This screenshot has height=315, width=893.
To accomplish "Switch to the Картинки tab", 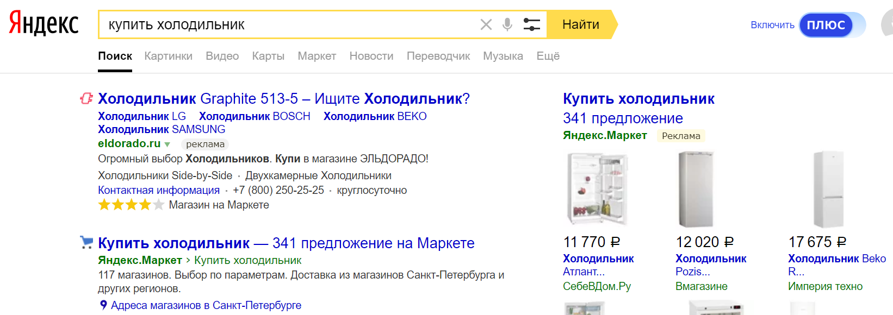I will 169,56.
